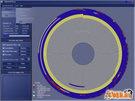Expand the Defragment submenu arrow
This screenshot has width=135, height=101.
click(14, 9)
